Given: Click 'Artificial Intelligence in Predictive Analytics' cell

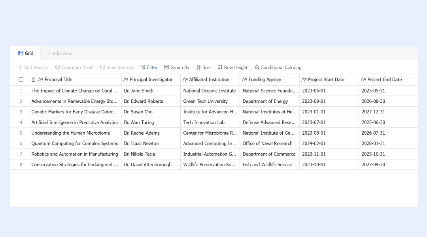Looking at the screenshot, I should (75, 122).
